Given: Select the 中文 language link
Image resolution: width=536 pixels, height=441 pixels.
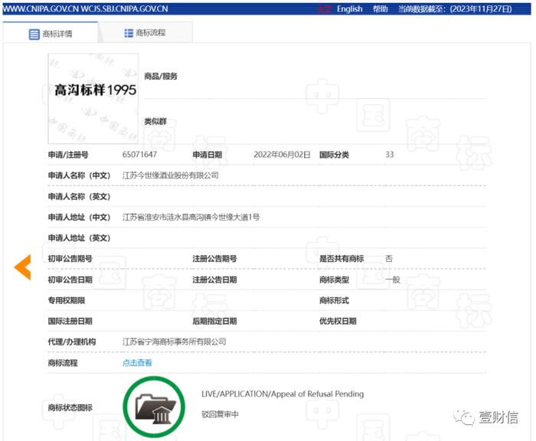Looking at the screenshot, I should (x=325, y=9).
